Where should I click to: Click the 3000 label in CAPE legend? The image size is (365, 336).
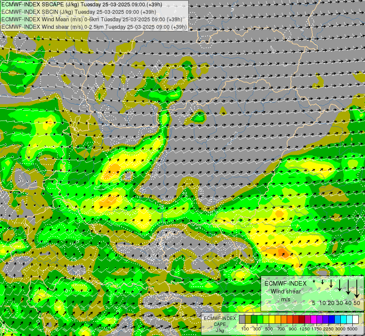(340, 329)
